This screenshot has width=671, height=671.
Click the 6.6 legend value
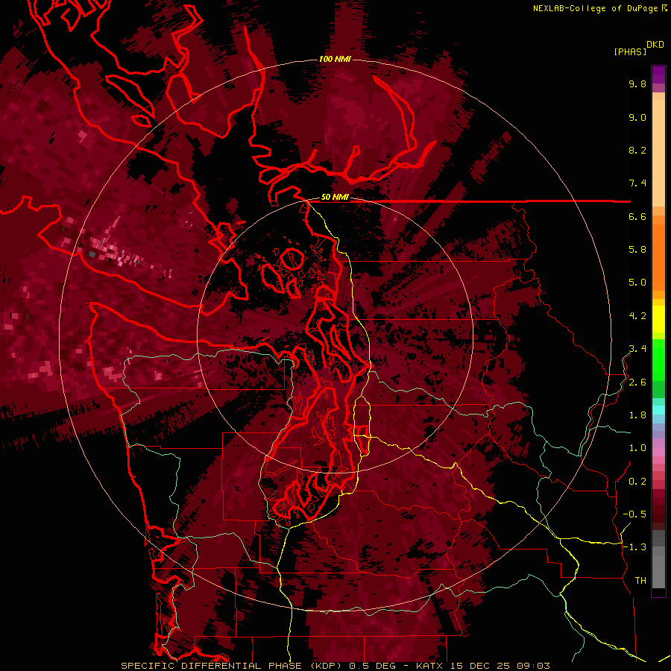(x=637, y=216)
